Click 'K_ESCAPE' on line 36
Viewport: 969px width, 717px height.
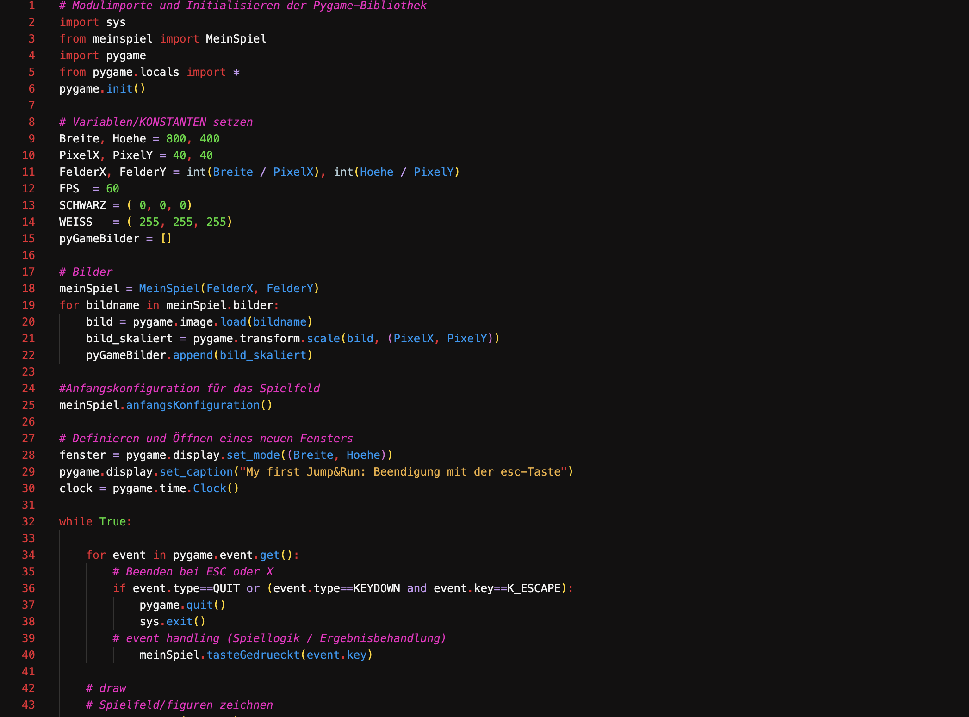(x=534, y=588)
